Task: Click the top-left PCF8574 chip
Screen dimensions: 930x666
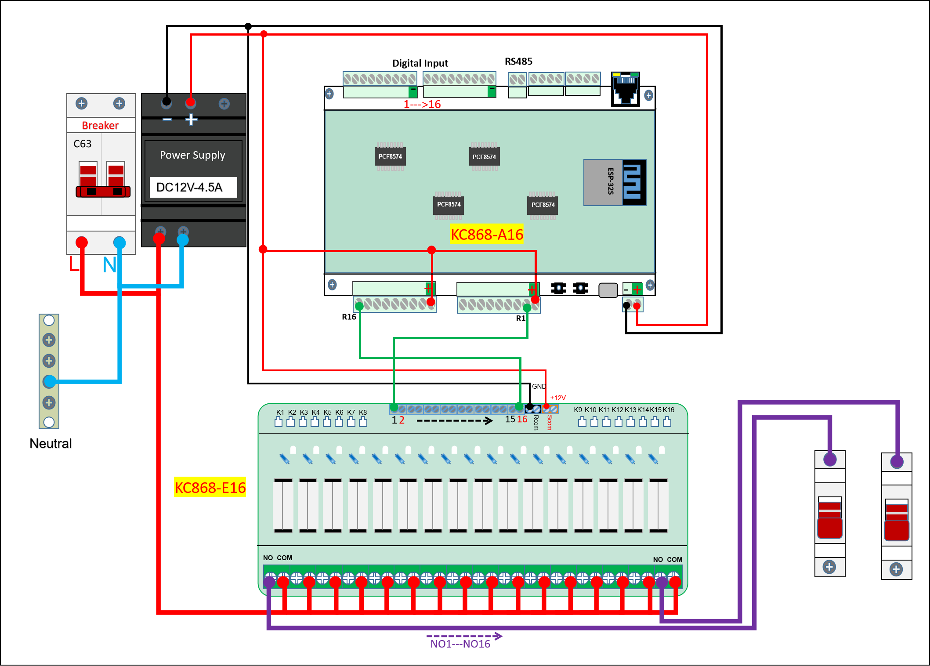Action: tap(390, 156)
